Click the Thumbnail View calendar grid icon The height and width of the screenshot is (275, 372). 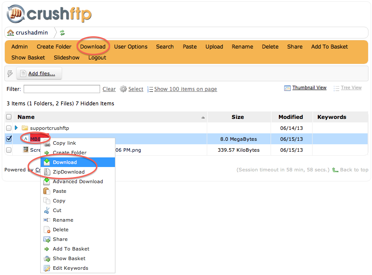287,88
